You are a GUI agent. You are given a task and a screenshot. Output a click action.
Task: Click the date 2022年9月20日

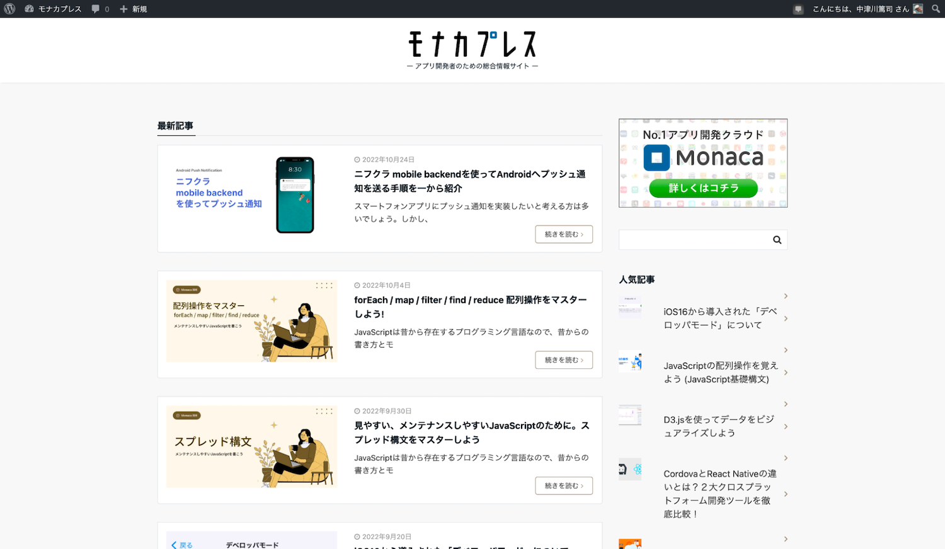(387, 537)
